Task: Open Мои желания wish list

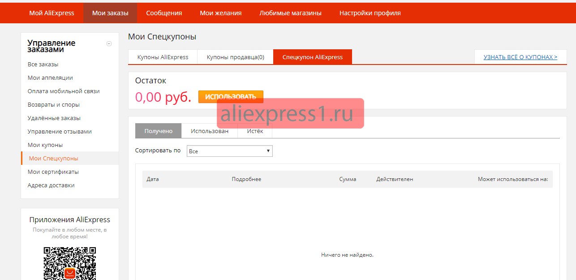Action: (x=220, y=13)
